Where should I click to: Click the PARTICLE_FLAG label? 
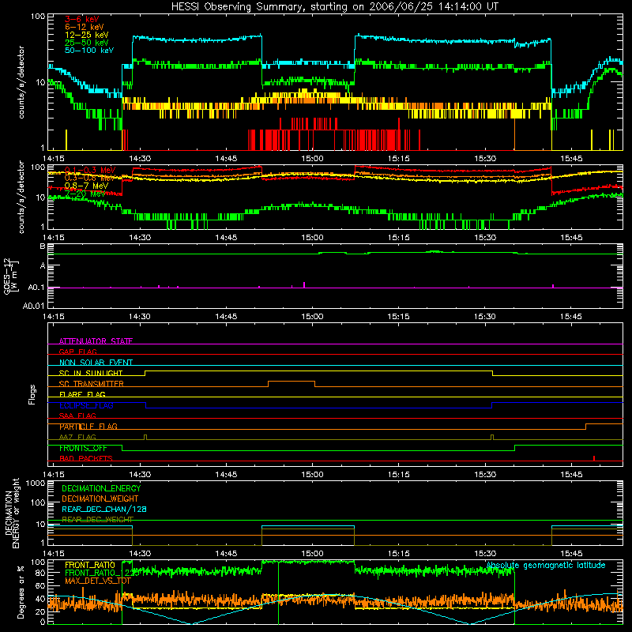[88, 427]
